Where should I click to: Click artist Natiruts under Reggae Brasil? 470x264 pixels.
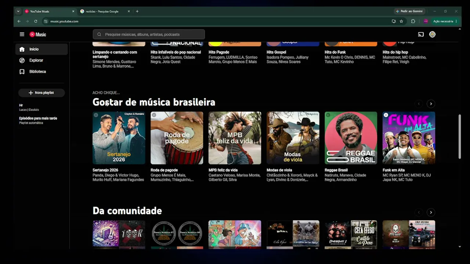pos(331,175)
